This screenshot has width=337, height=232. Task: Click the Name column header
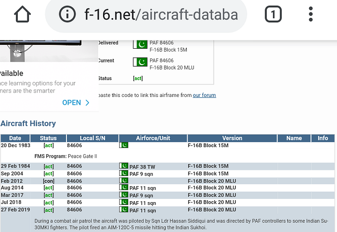coord(294,138)
